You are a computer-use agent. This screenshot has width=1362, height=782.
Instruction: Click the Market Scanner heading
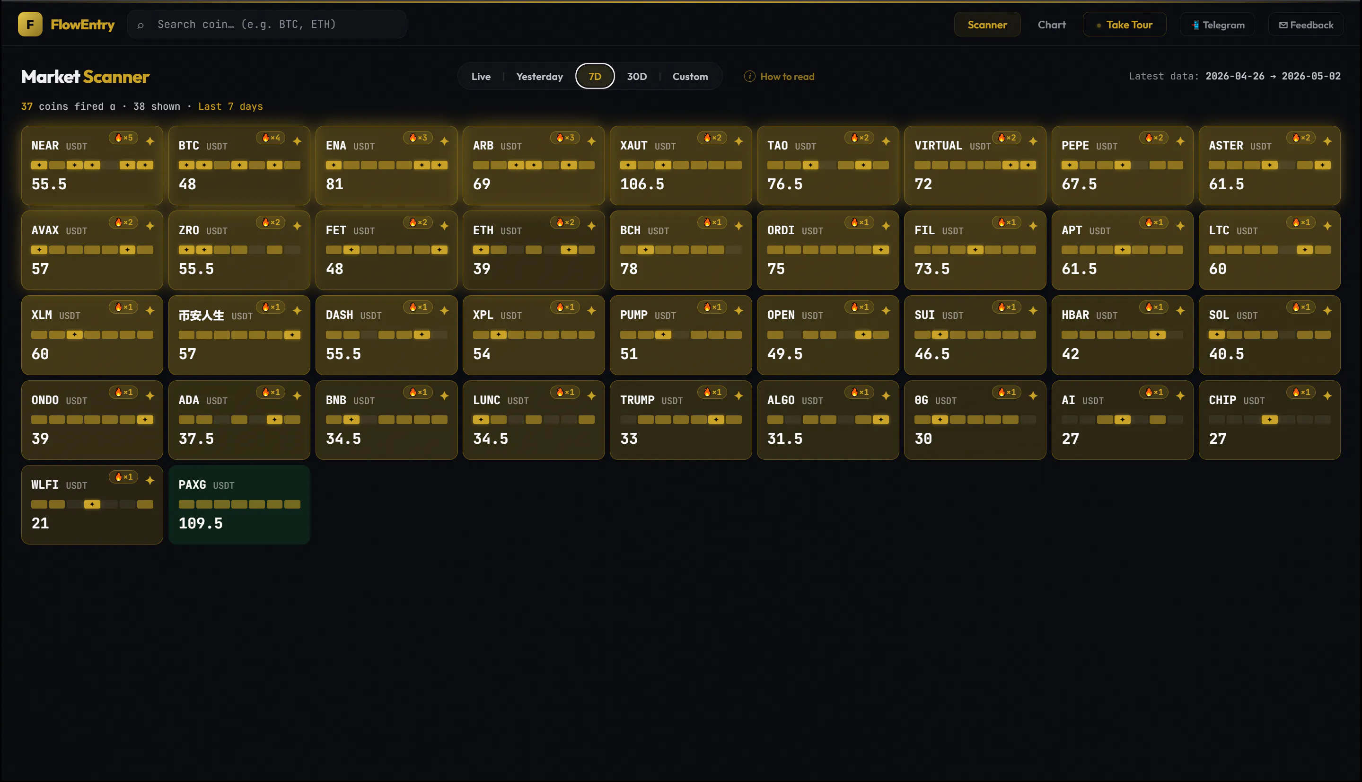pos(86,77)
